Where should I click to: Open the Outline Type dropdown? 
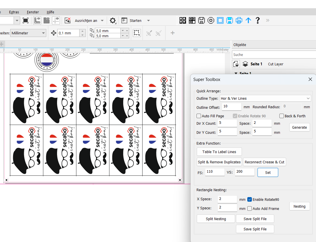coord(265,99)
